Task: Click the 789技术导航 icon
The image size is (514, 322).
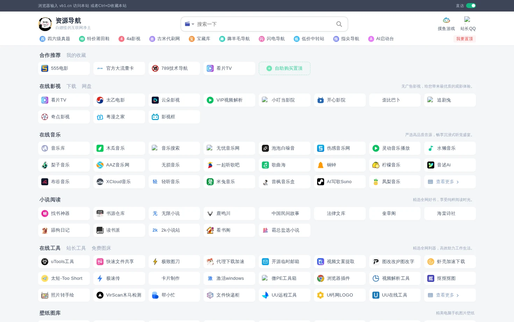Action: [155, 68]
